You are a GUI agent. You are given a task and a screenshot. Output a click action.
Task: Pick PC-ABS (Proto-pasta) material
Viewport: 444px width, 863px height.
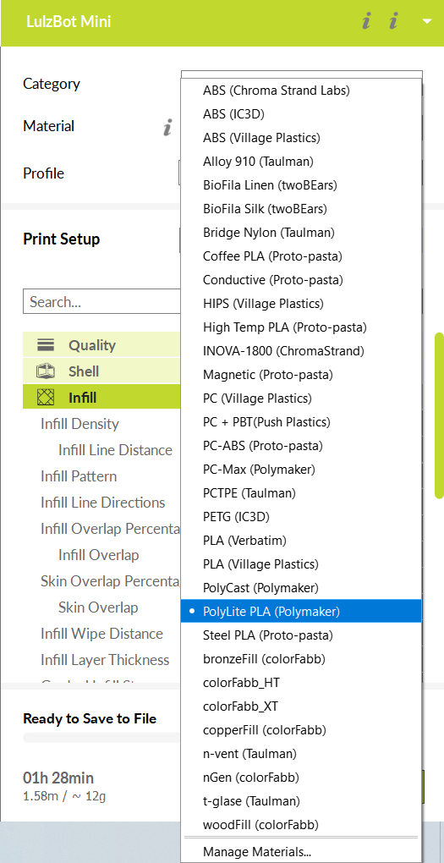pos(302,445)
